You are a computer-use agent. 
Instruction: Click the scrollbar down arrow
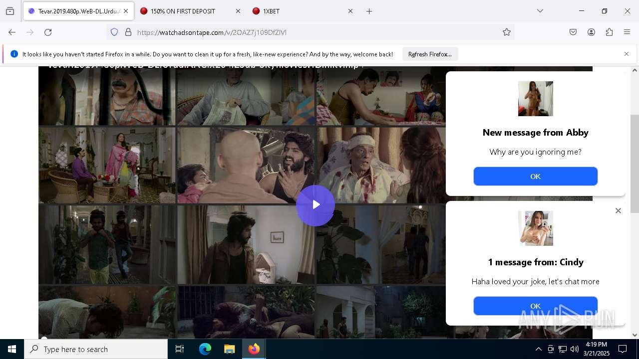pos(635,335)
